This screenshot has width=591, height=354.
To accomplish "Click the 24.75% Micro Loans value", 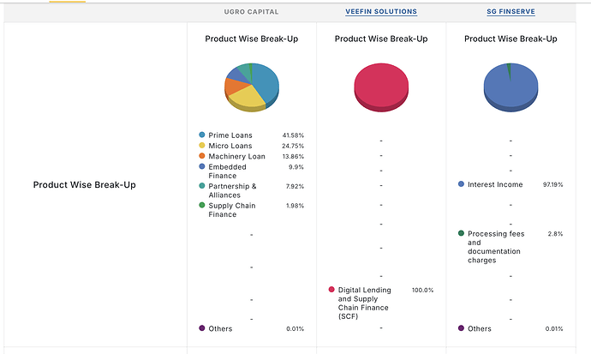I will click(x=293, y=146).
